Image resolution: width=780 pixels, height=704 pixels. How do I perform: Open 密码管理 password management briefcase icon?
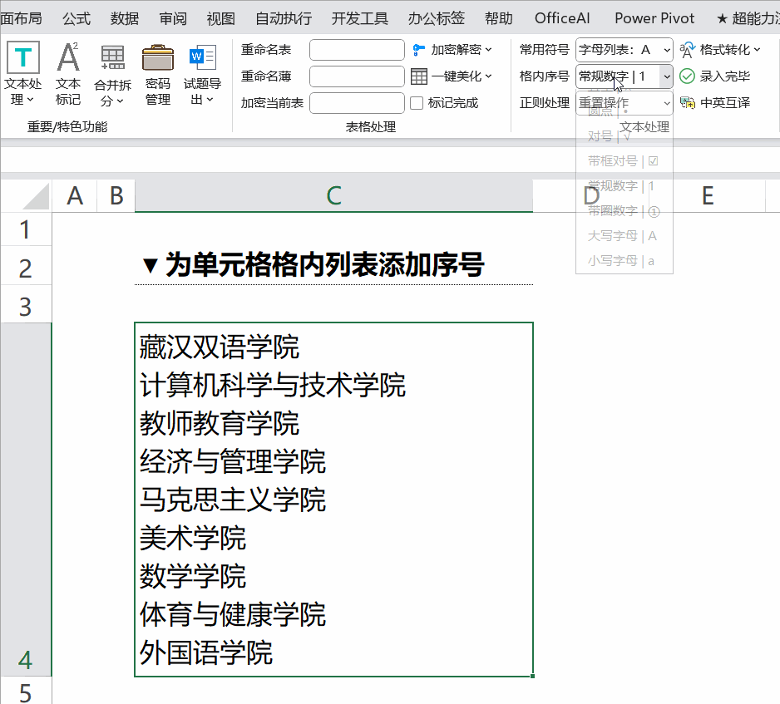pyautogui.click(x=158, y=57)
